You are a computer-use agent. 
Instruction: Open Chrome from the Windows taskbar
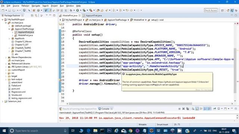[x=130, y=131]
